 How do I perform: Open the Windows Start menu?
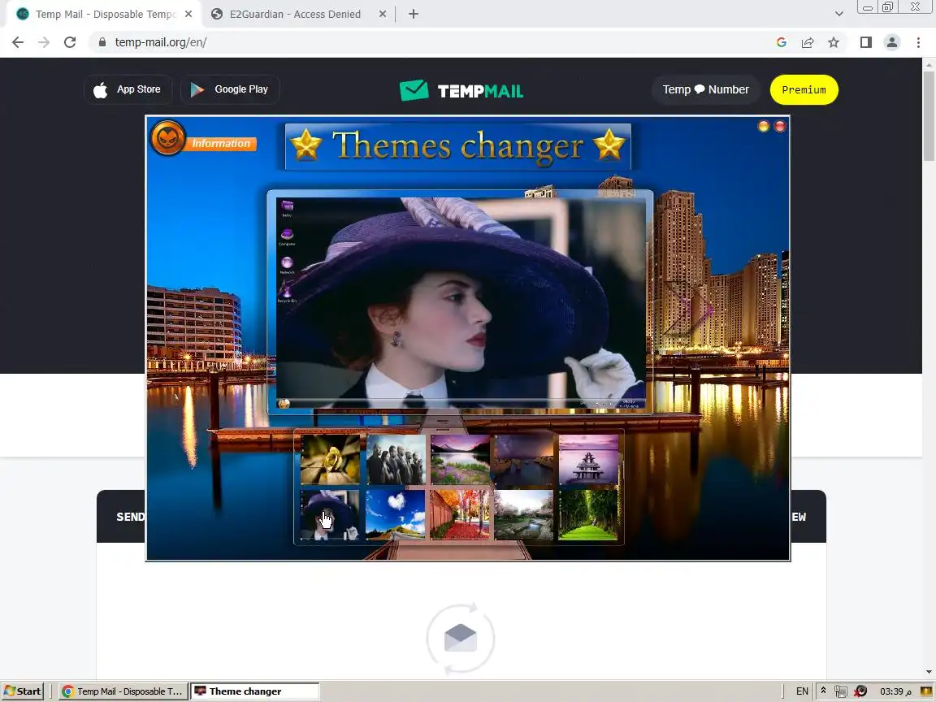click(22, 691)
